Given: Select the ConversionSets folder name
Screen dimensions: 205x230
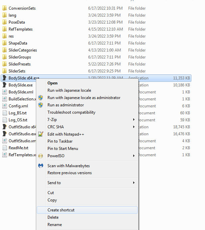Looking at the screenshot, I should 22,8.
